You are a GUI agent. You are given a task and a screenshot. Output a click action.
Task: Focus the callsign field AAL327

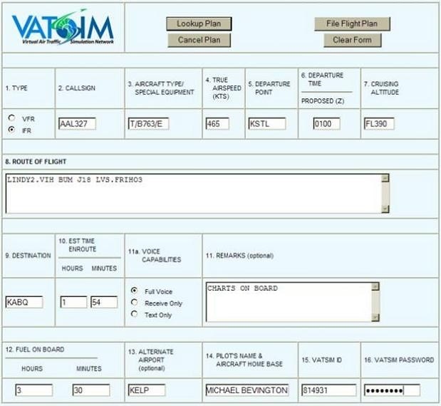tap(77, 124)
